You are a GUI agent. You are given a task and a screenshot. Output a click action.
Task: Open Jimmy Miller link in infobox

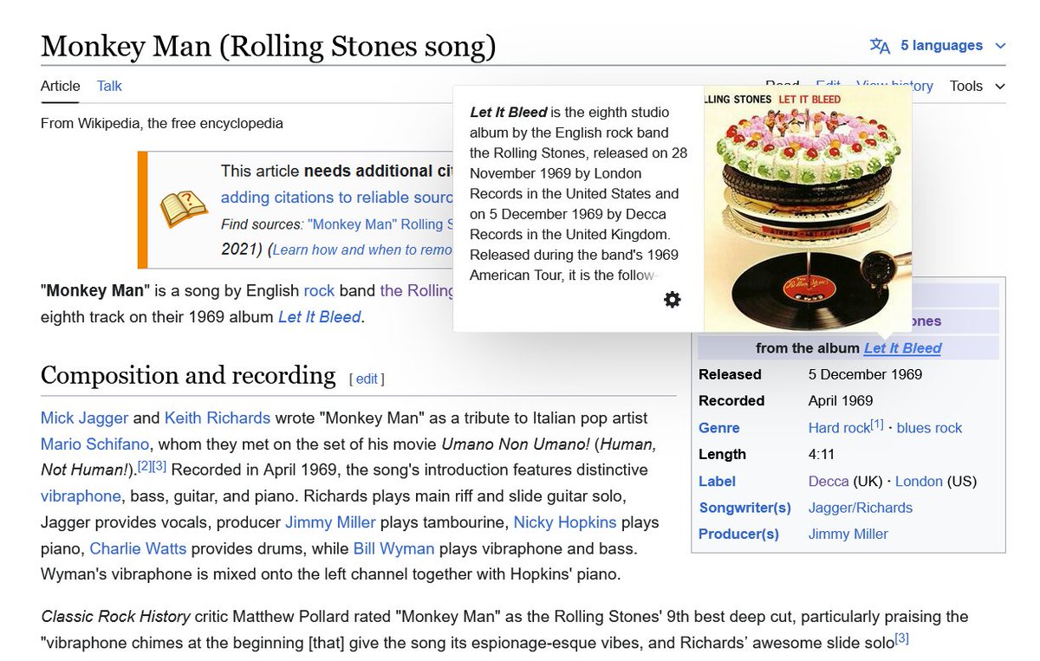tap(848, 535)
